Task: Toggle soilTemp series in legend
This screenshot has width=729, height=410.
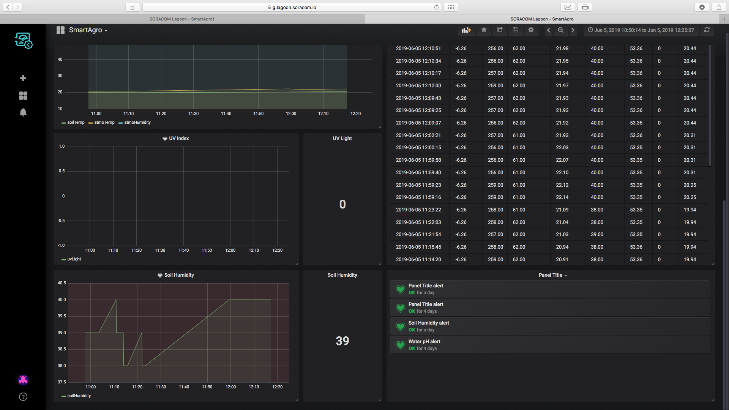Action: point(76,123)
